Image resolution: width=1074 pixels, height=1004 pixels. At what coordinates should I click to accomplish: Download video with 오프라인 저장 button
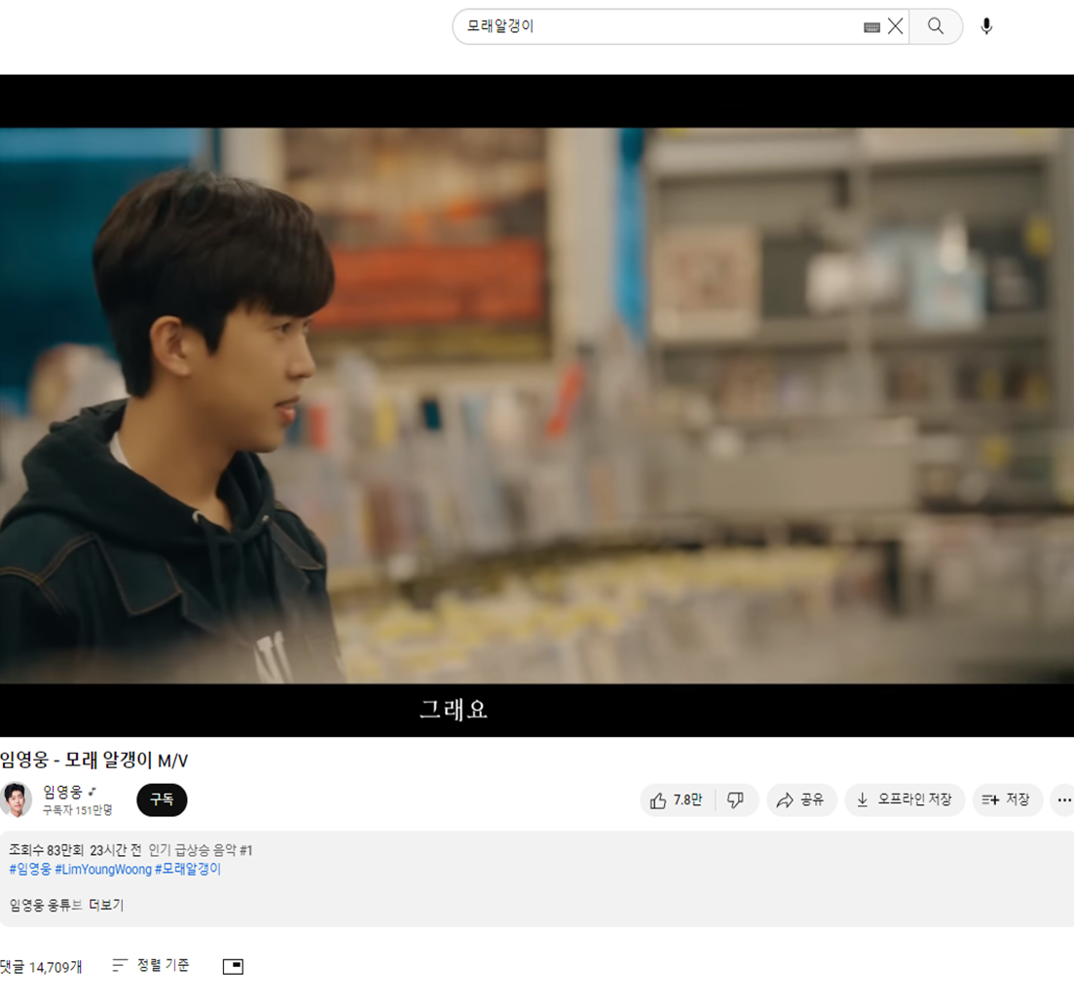905,799
